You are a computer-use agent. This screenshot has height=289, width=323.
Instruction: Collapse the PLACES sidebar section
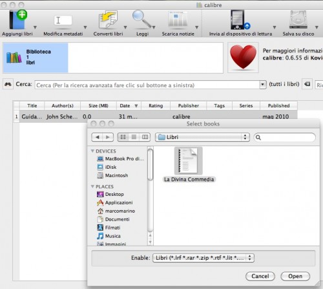[92, 186]
